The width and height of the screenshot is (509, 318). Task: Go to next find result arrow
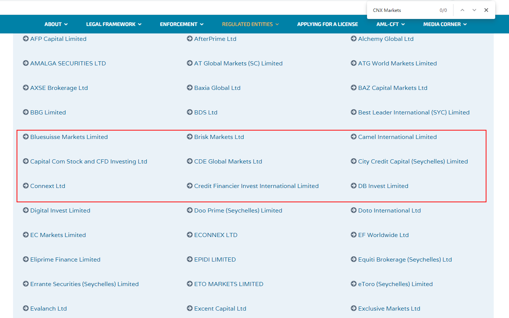pos(474,10)
